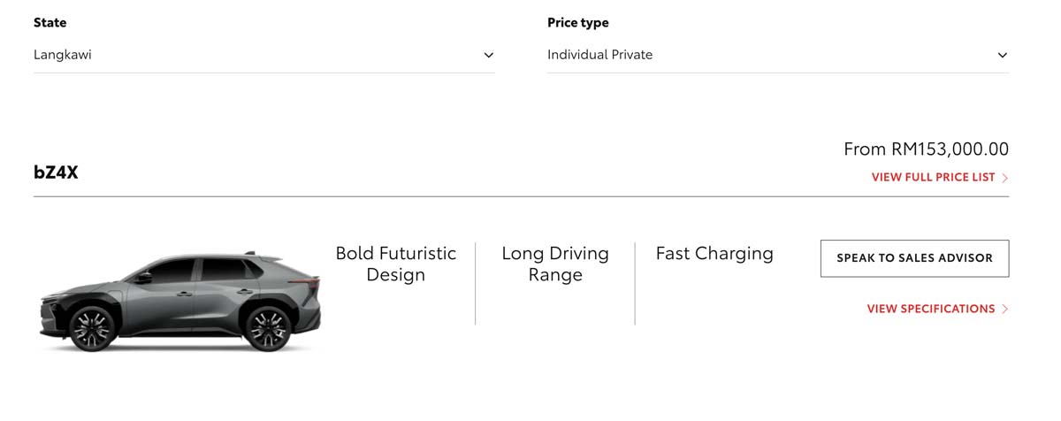This screenshot has height=421, width=1061.
Task: Follow the View Specifications link
Action: [x=931, y=309]
